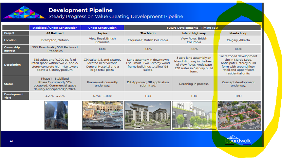The width and height of the screenshot is (283, 158).
Task: Open the Island Highway rendering image
Action: coord(194,115)
